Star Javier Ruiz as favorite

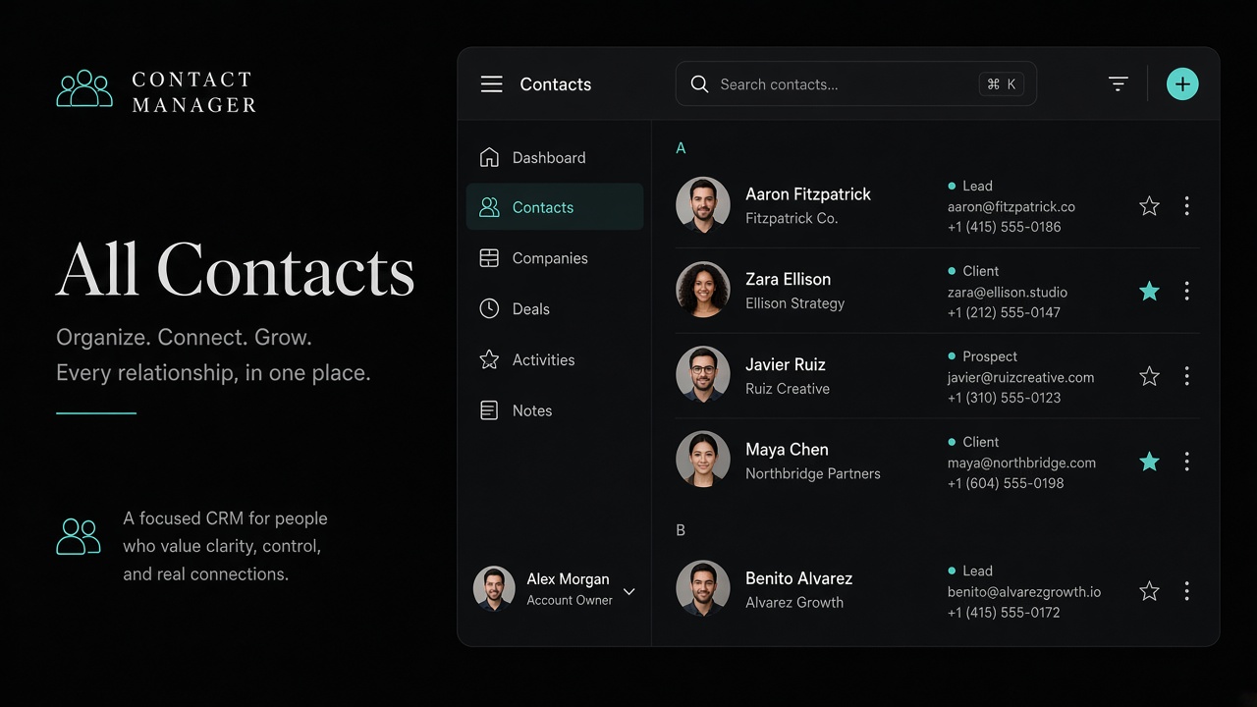(x=1149, y=376)
